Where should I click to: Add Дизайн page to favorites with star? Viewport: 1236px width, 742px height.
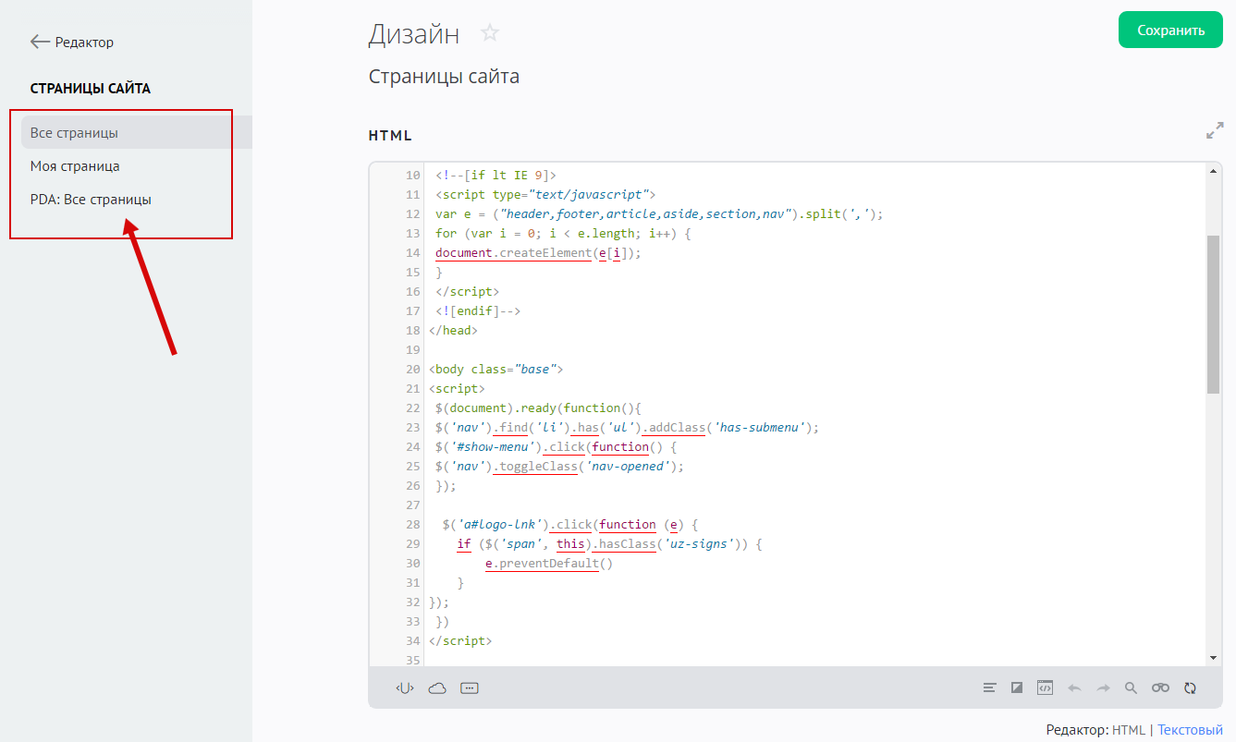pyautogui.click(x=490, y=34)
